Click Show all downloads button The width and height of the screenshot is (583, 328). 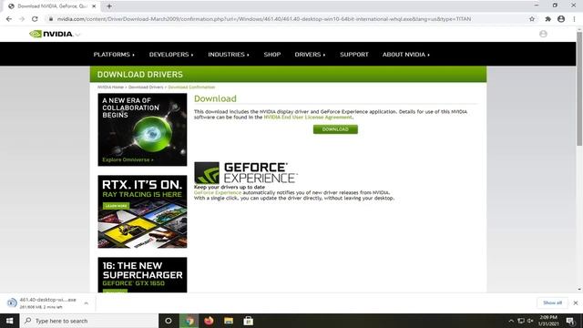coord(552,302)
